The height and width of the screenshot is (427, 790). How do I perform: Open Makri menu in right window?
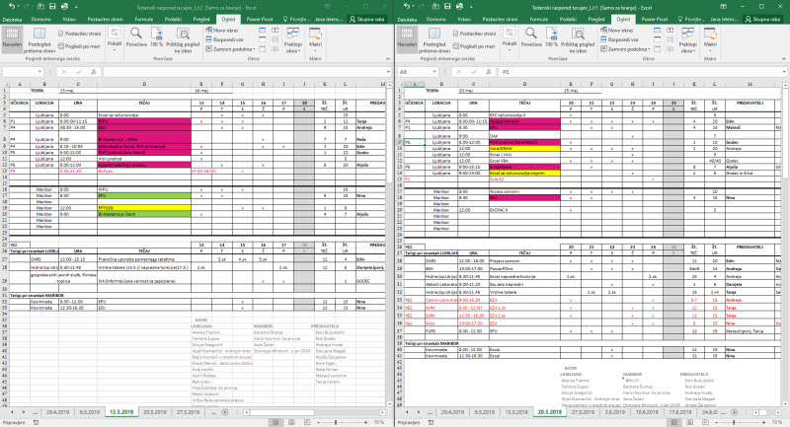[710, 38]
